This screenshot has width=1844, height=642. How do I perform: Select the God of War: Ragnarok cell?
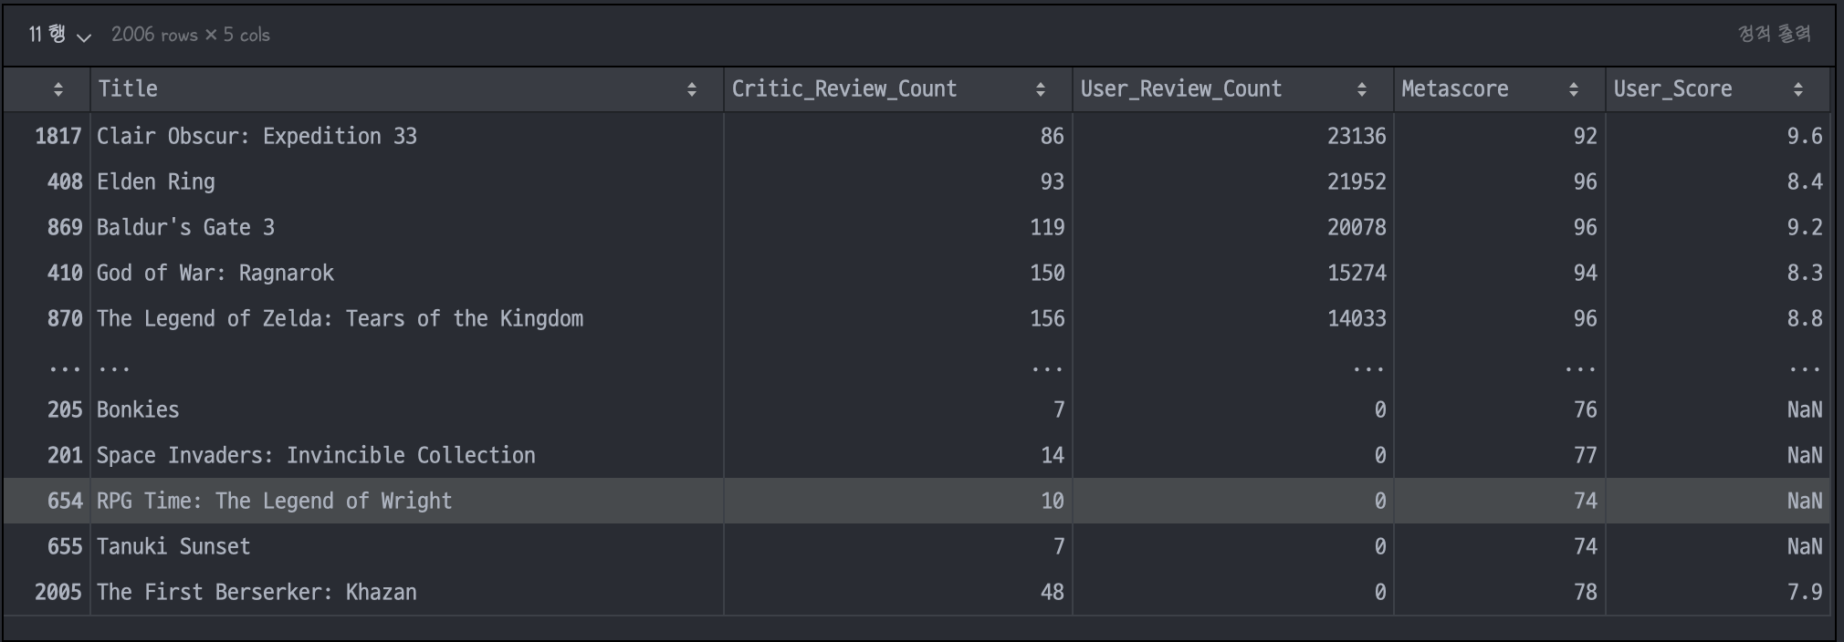[407, 273]
